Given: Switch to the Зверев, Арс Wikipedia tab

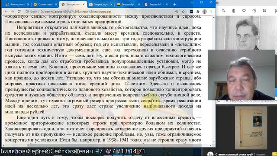Looking at the screenshot, I should pyautogui.click(x=101, y=5).
